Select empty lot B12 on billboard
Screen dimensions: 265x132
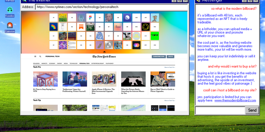155,27
